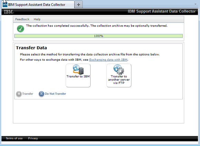Open the Privacy footer link
This screenshot has width=200, height=146.
click(x=33, y=138)
